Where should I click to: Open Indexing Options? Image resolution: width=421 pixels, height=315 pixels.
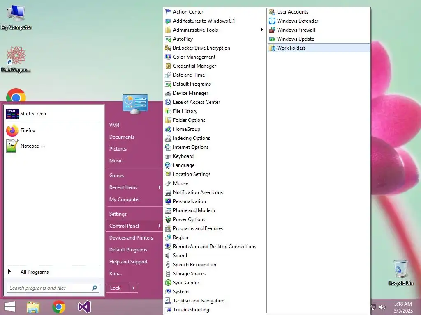215,138
